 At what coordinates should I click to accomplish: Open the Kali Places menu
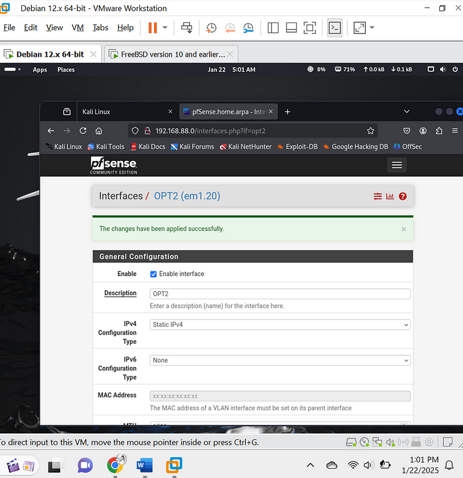[x=66, y=69]
